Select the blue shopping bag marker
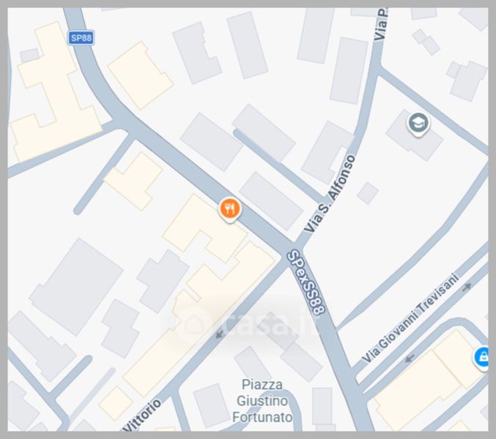Screen dimensions: 496x439 point(482,358)
